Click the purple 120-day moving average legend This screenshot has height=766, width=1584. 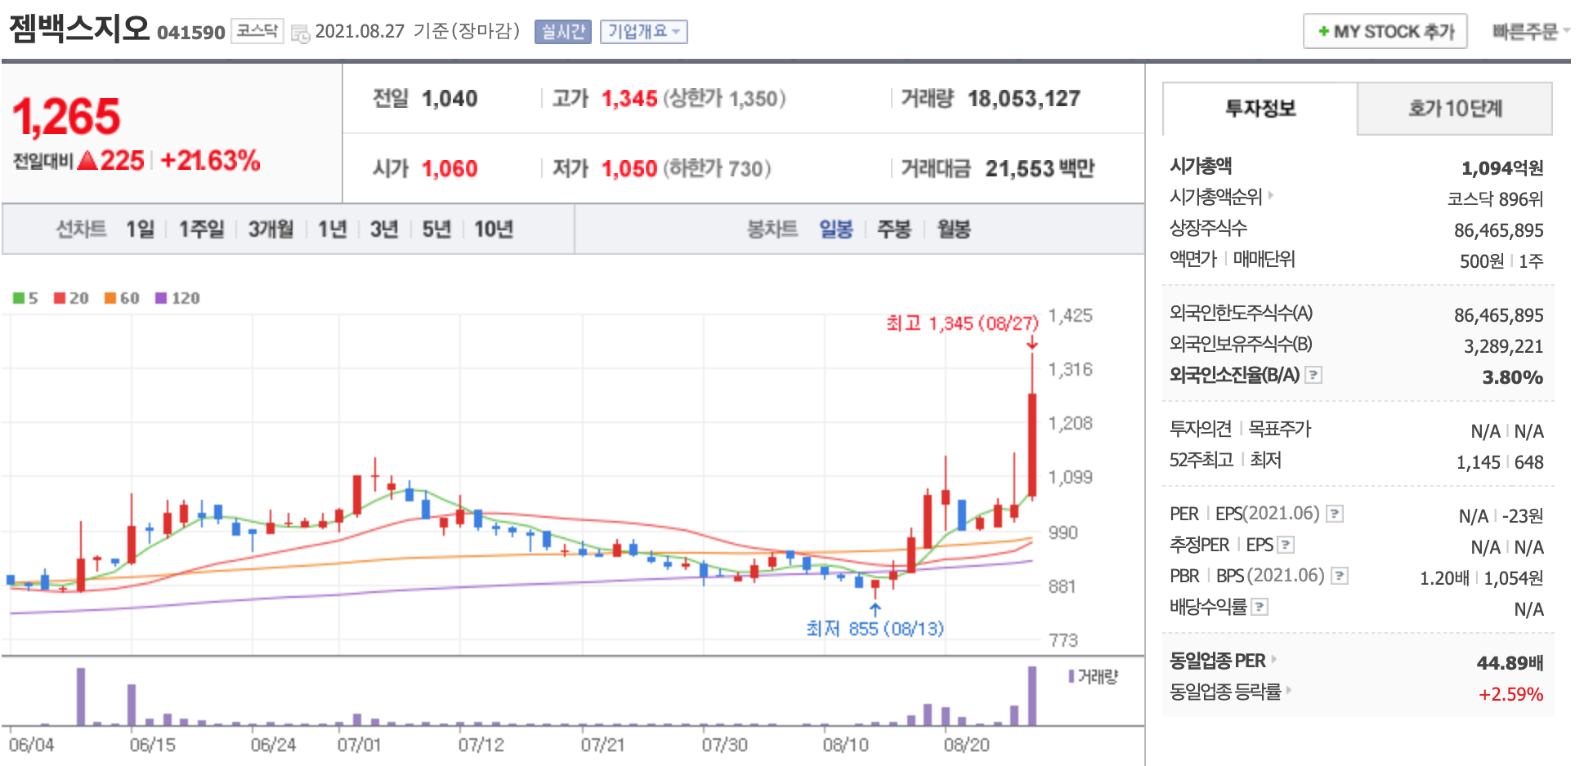177,298
